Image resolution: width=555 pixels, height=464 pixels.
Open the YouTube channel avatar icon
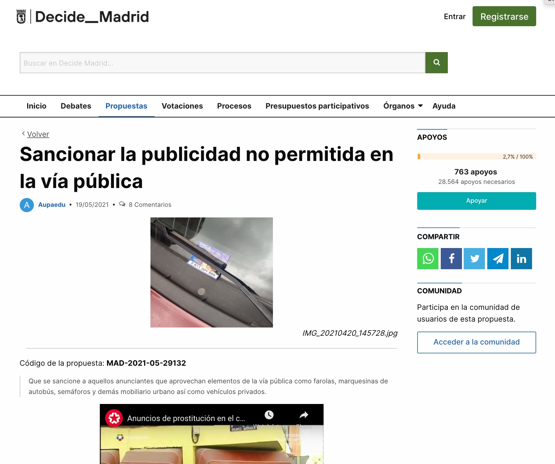[x=114, y=418]
